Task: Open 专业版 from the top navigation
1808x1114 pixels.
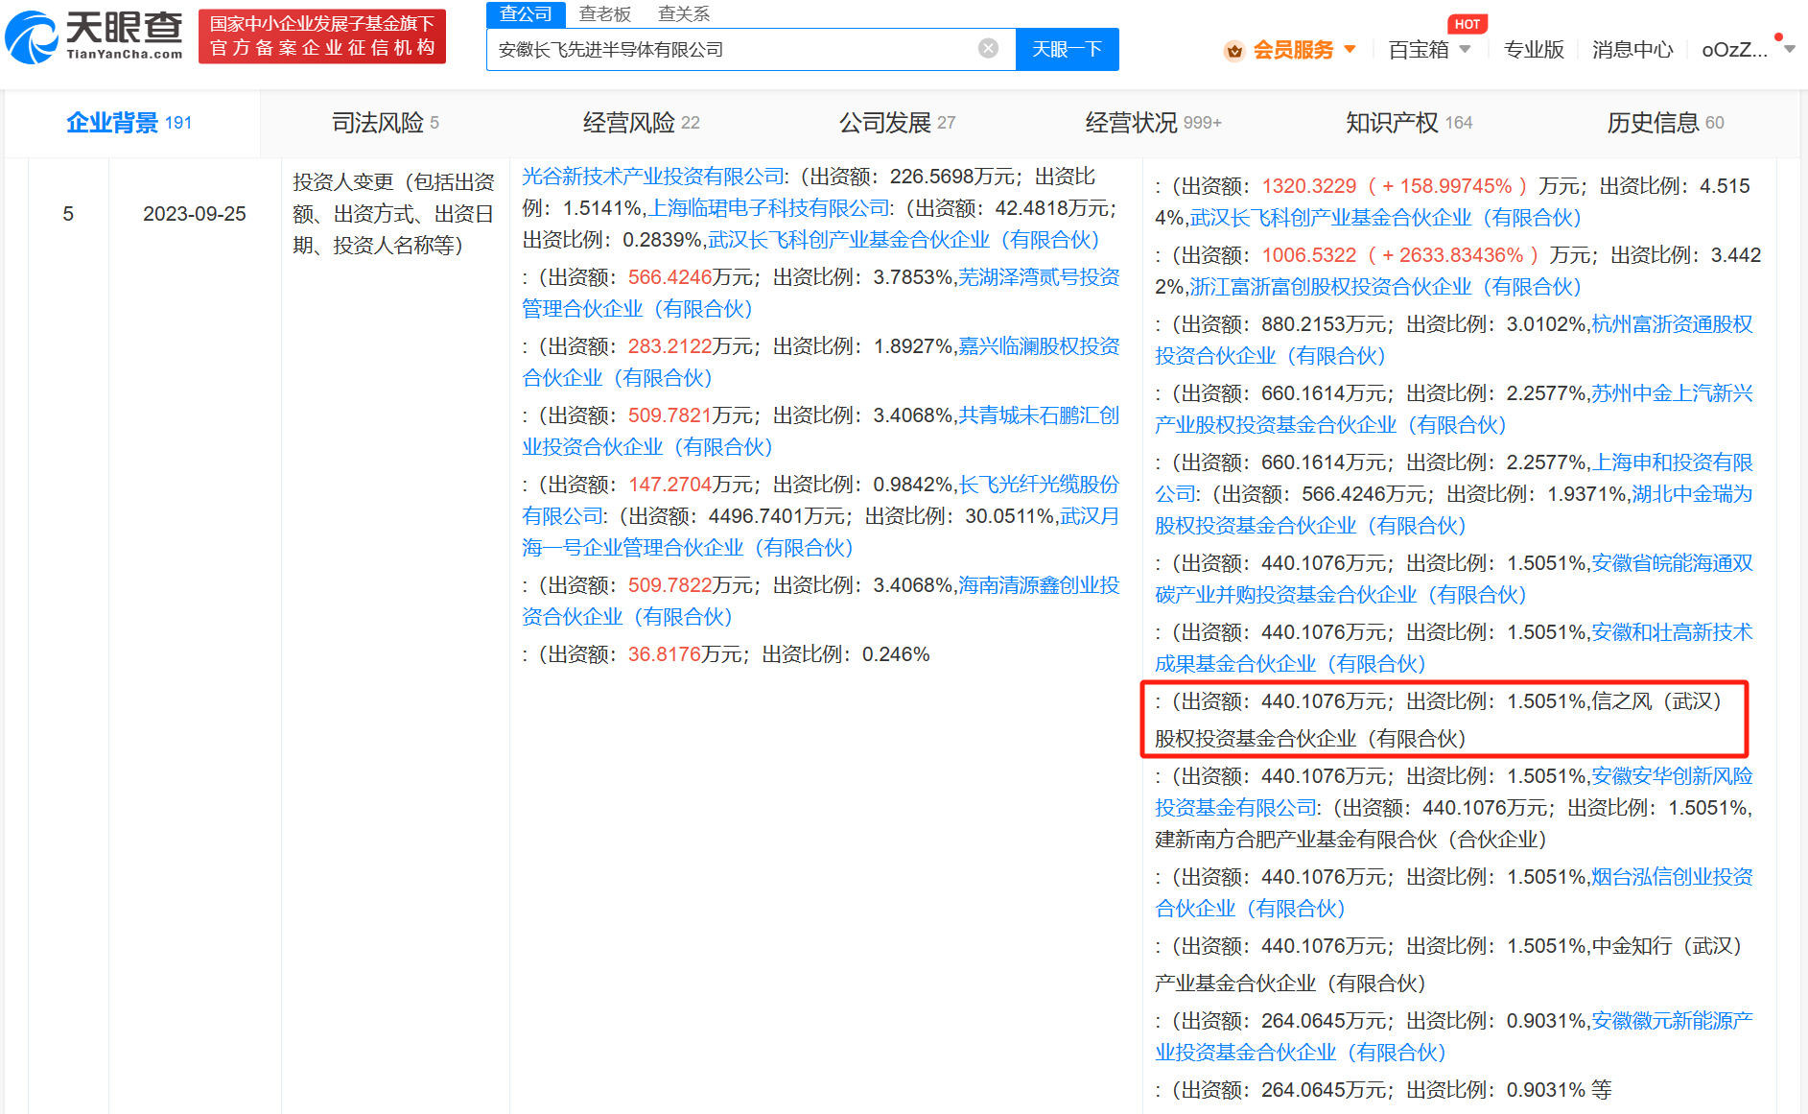Action: [1534, 50]
